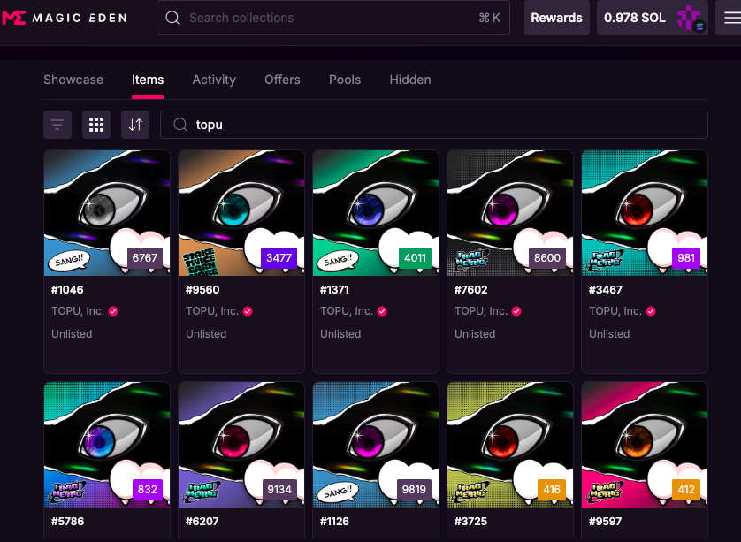Click the magnifier icon beside topu
741x542 pixels.
pos(180,125)
